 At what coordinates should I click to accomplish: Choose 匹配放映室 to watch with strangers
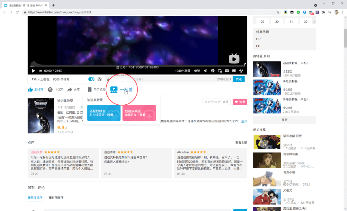click(x=104, y=113)
